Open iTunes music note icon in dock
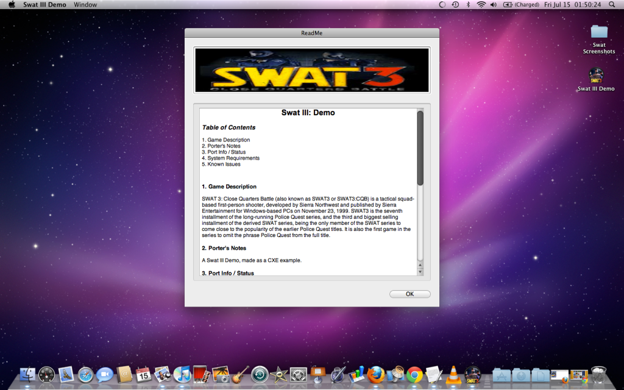Viewport: 624px width, 390px height. tap(182, 375)
